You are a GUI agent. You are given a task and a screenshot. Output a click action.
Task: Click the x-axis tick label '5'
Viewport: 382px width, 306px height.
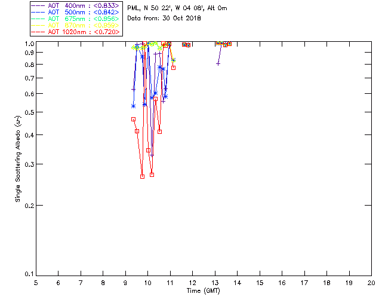(x=36, y=283)
